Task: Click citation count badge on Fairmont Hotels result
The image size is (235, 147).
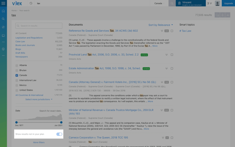Action: click(167, 82)
